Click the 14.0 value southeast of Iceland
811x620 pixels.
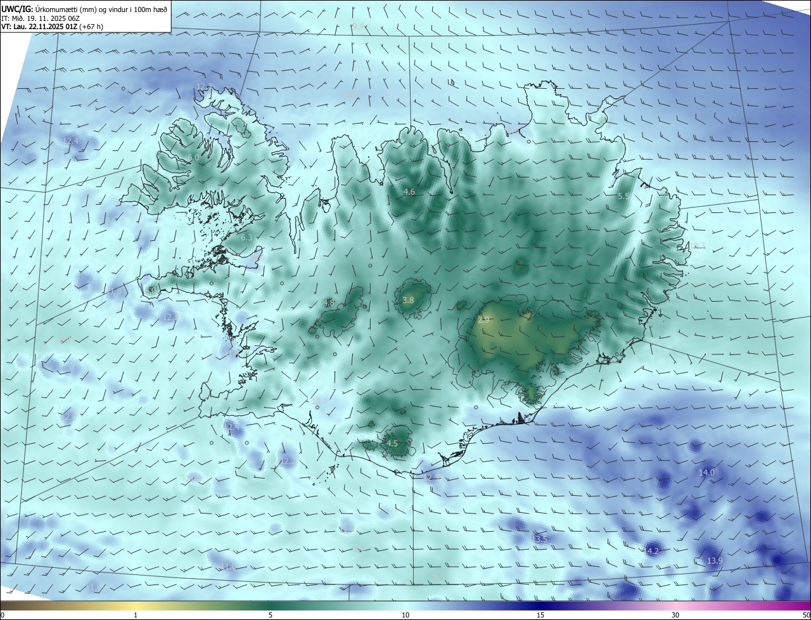(706, 472)
